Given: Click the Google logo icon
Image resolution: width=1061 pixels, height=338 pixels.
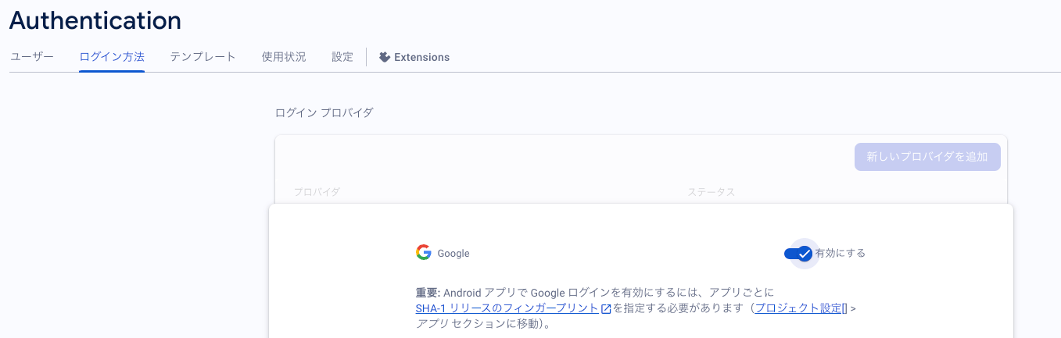Looking at the screenshot, I should click(x=424, y=253).
